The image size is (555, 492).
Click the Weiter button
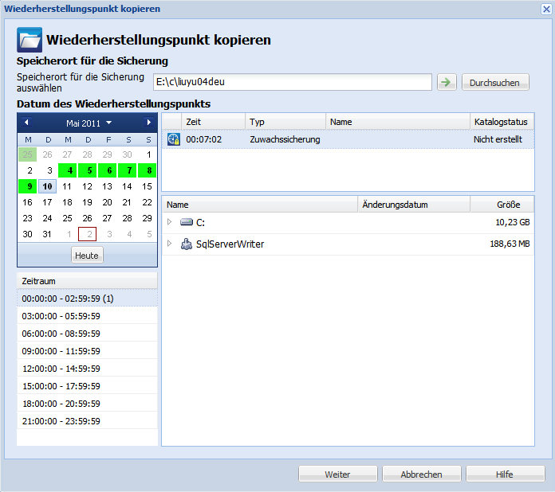[337, 474]
